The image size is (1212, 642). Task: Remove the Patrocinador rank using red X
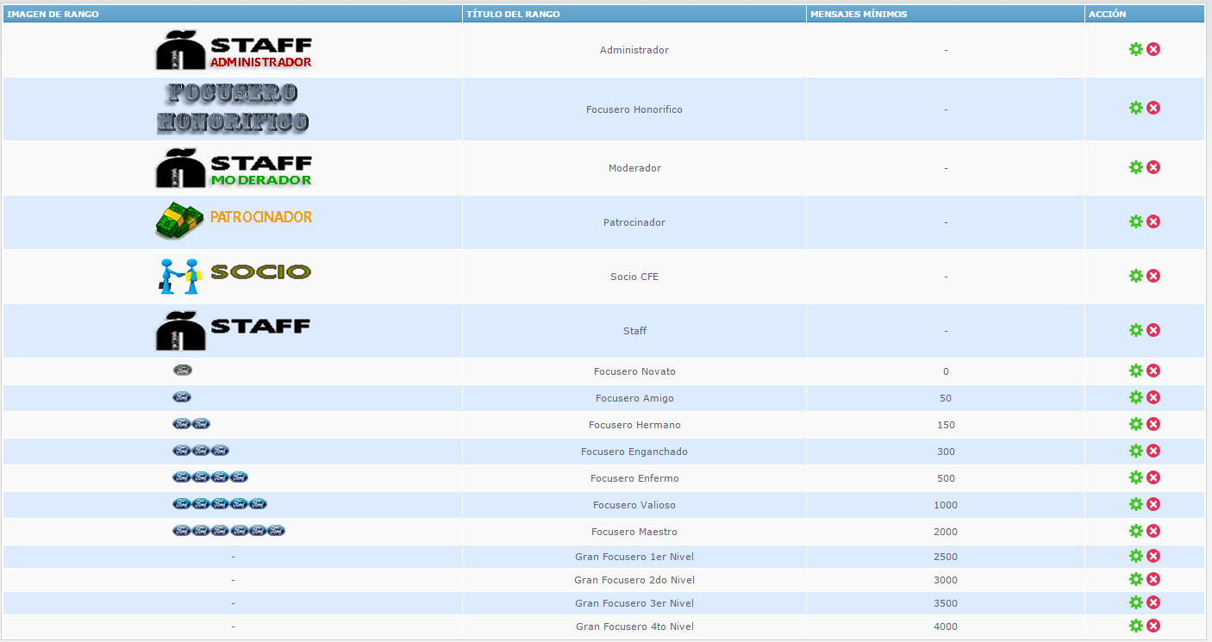click(x=1153, y=221)
